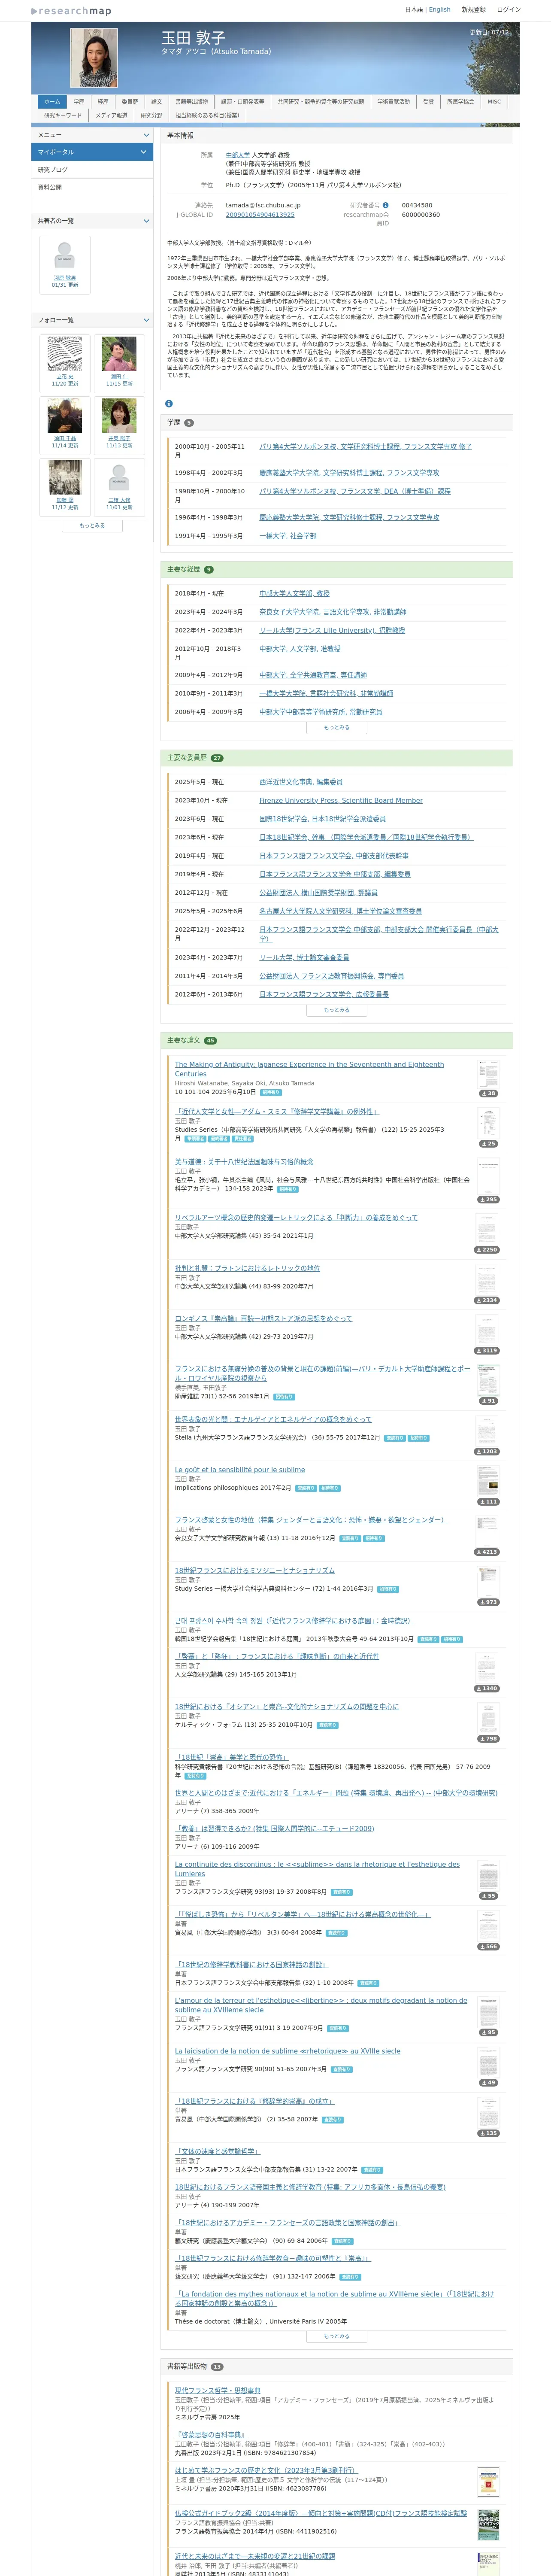551x2576 pixels.
Task: Open 中部大学 affiliation link
Action: (238, 155)
